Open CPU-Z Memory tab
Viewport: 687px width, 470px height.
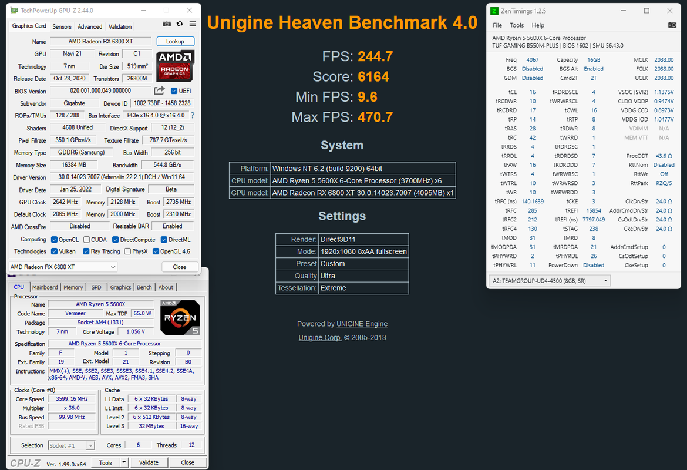(73, 287)
